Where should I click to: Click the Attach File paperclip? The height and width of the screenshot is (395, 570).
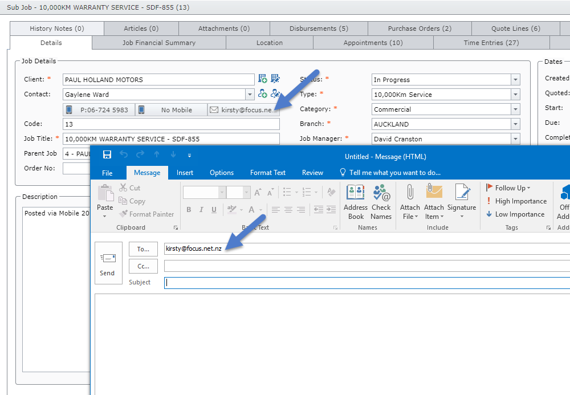pyautogui.click(x=409, y=202)
